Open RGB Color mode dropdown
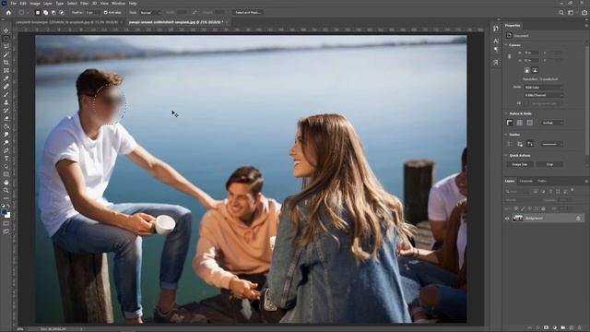The image size is (590, 332). (x=544, y=88)
